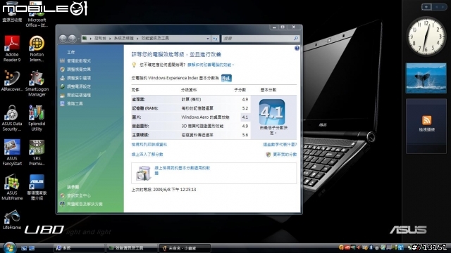Click what do these numbers mean link
451x253 pixels.
point(280,145)
